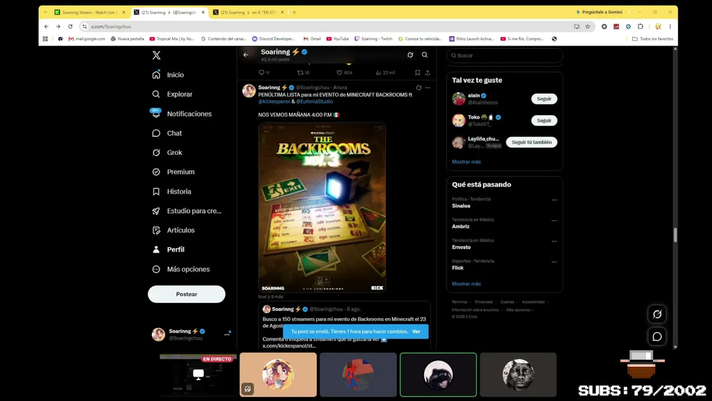Open the more menu on PENÚLTIMA LISTA post
The height and width of the screenshot is (401, 712).
427,87
